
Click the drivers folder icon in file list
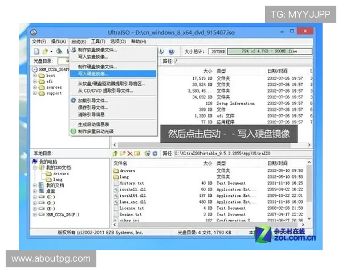(x=116, y=171)
